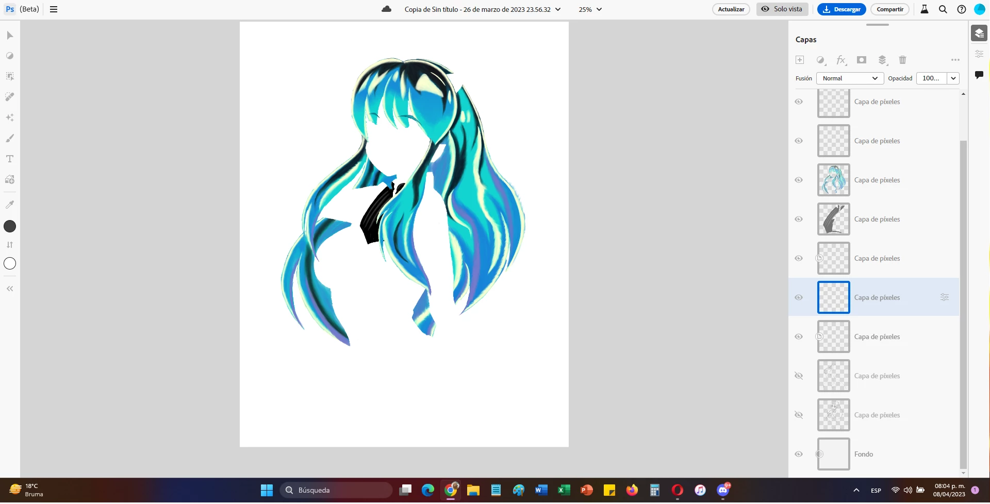Open the 18°C Bruma weather widget
Image resolution: width=990 pixels, height=504 pixels.
[x=26, y=490]
